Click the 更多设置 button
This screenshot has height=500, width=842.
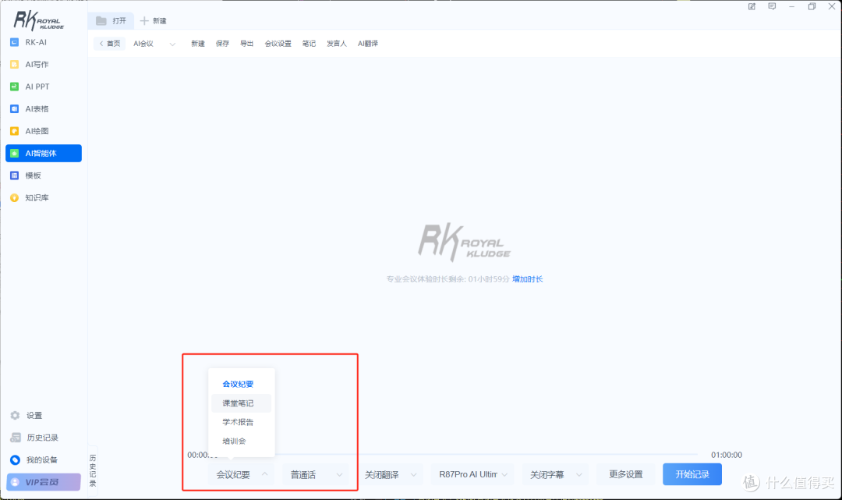(625, 475)
